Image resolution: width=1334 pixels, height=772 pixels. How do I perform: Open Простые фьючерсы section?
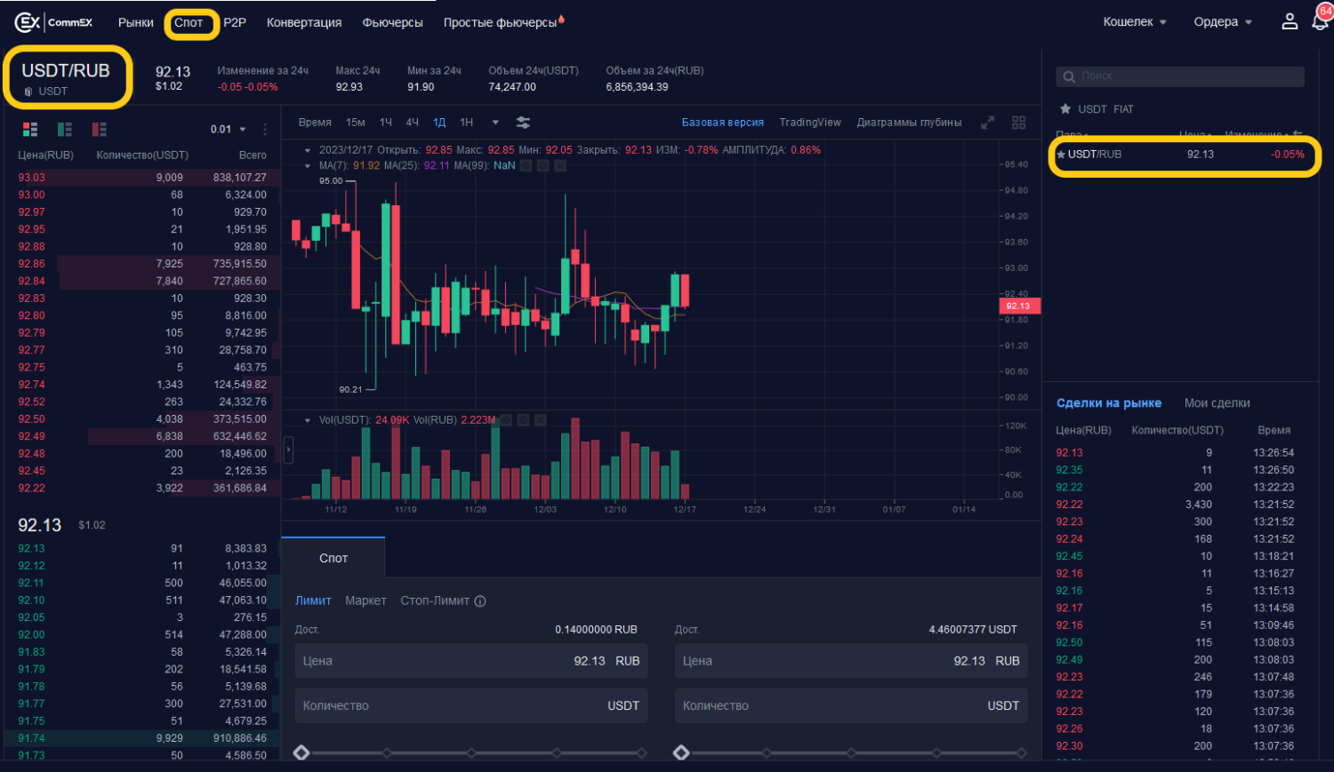[500, 22]
